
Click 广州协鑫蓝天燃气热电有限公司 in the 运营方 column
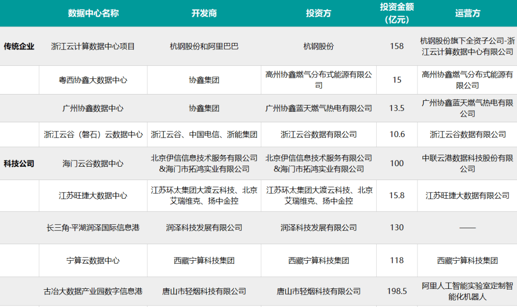click(x=468, y=108)
